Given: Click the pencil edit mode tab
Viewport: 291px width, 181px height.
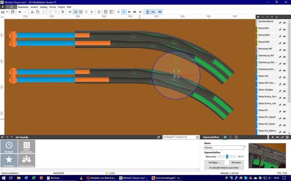Looking at the screenshot, I should [x=12, y=7].
